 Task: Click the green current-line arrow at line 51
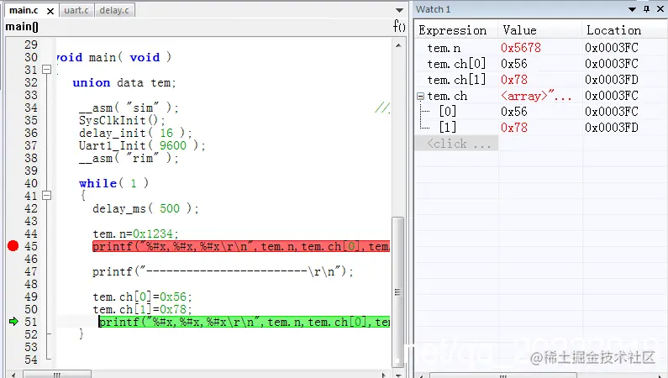(x=13, y=322)
